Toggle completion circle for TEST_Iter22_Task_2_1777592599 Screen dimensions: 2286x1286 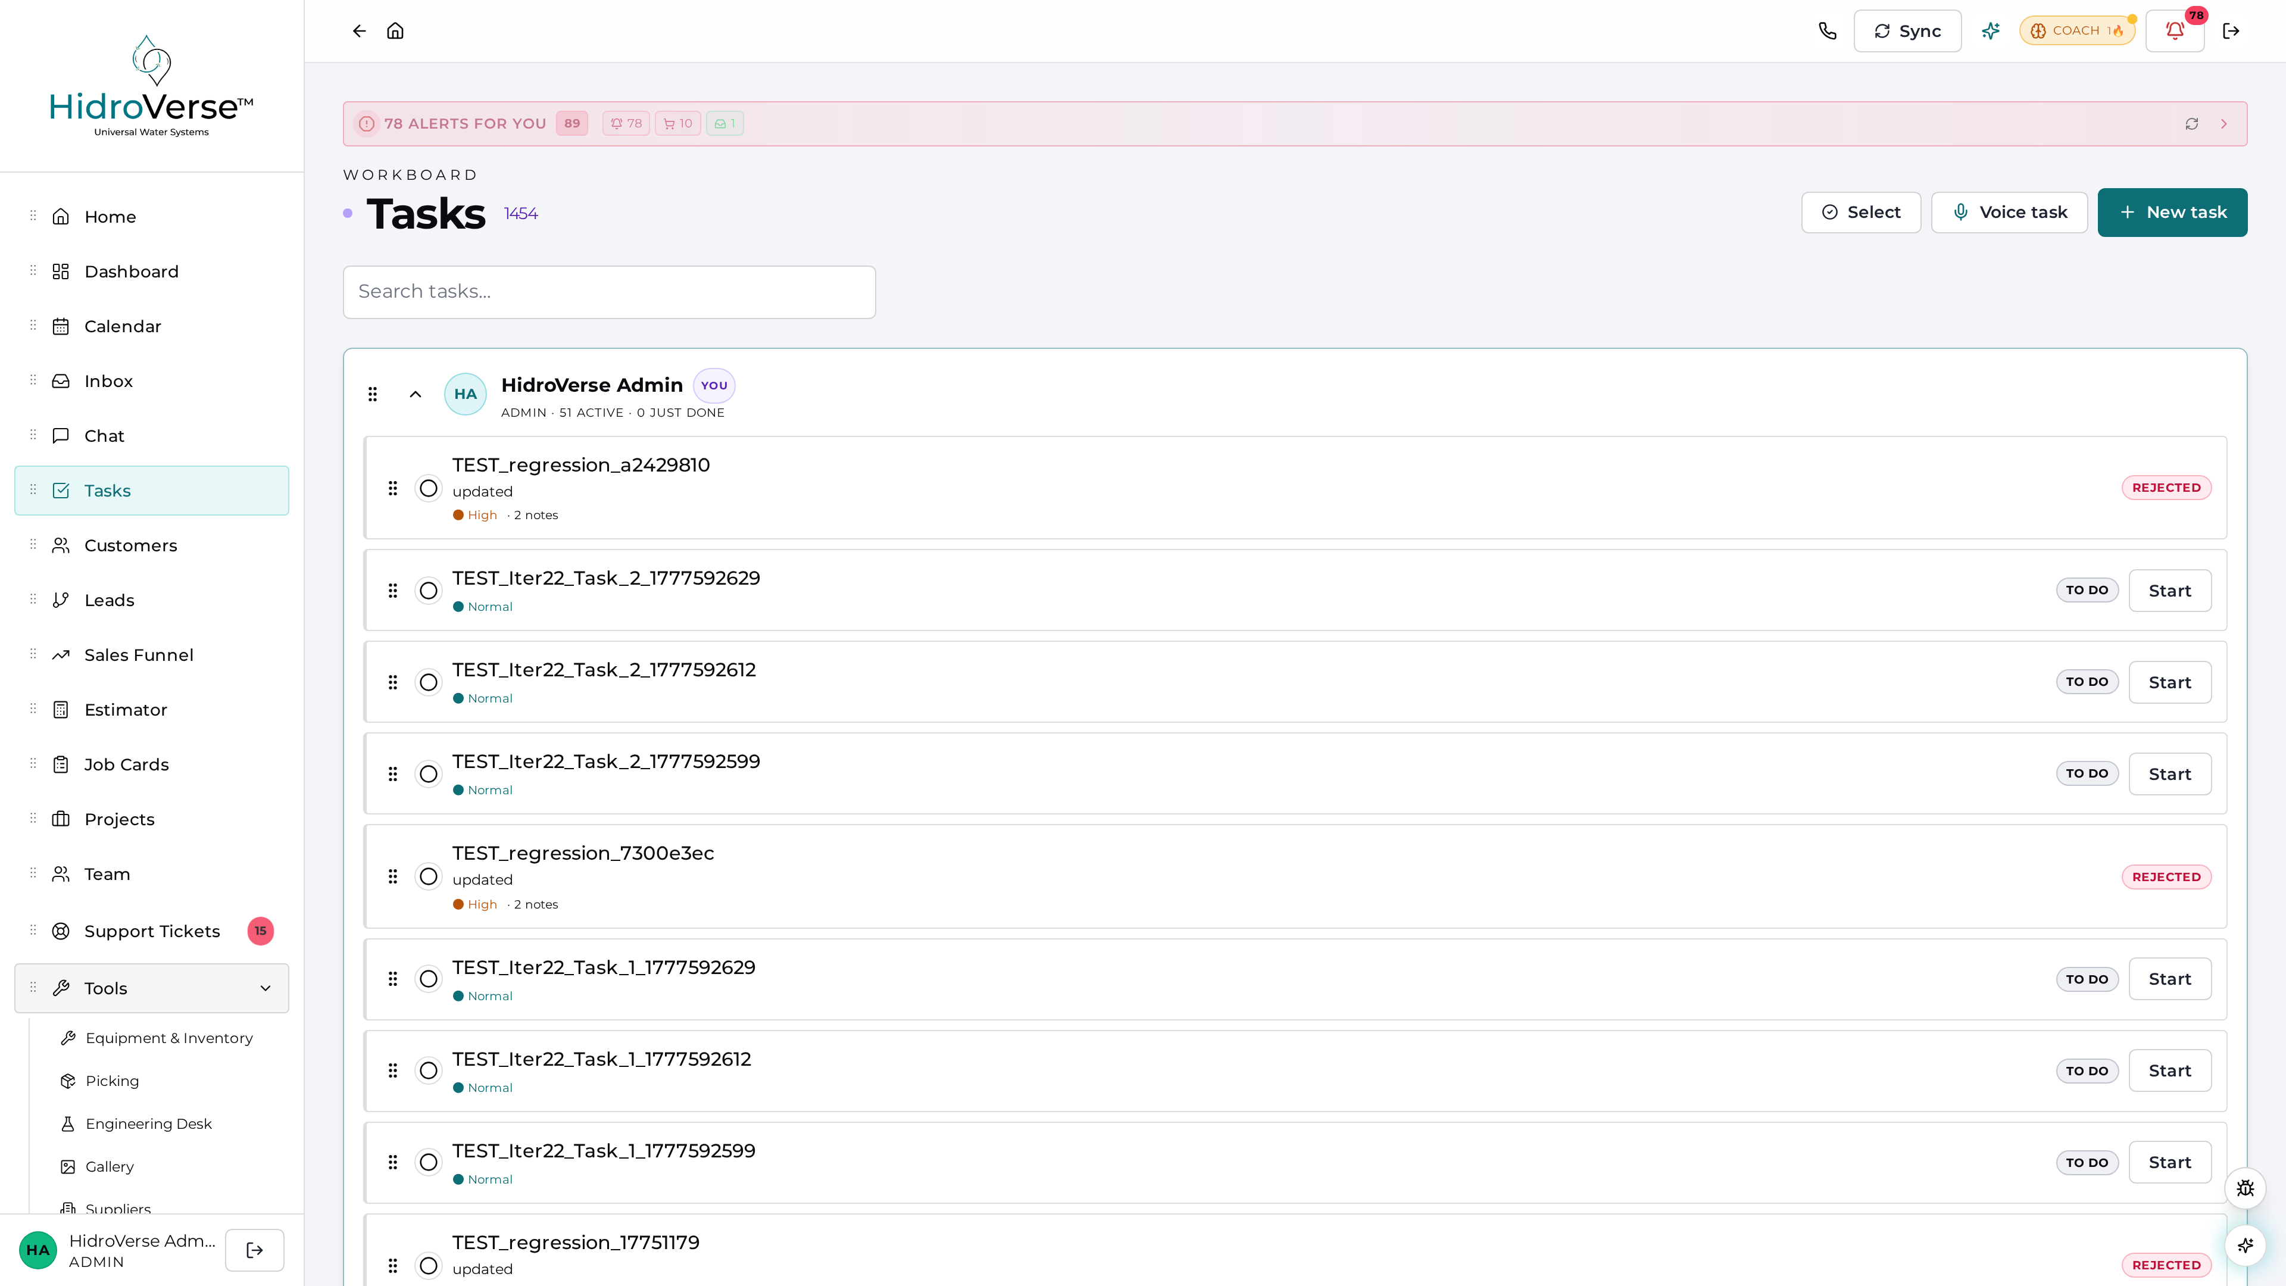click(429, 774)
